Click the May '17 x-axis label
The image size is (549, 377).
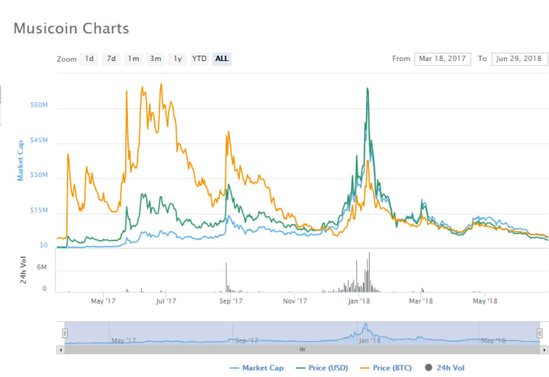[103, 301]
